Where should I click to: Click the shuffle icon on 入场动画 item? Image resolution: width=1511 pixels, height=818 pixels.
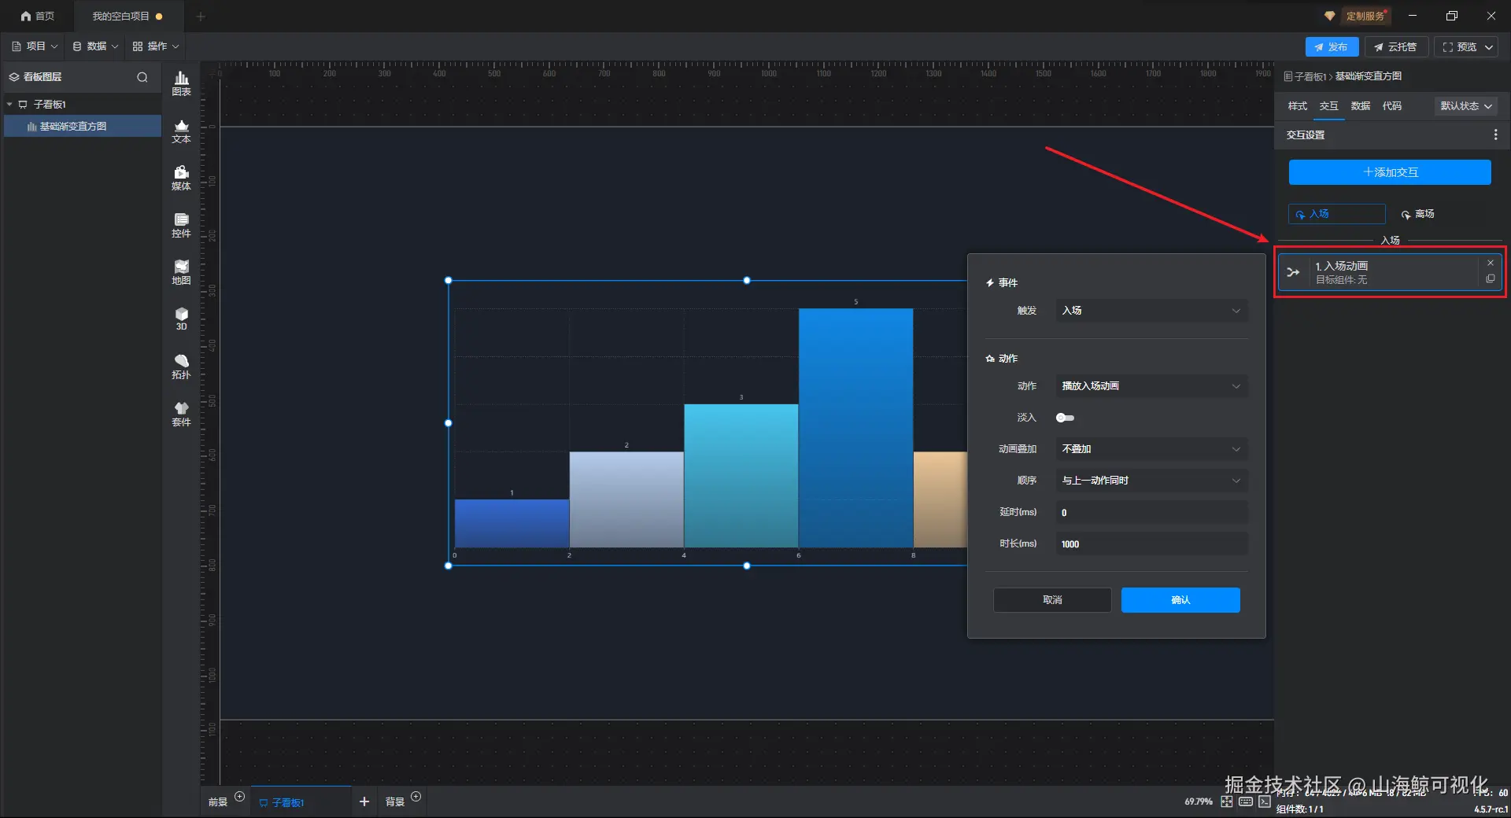click(x=1293, y=272)
